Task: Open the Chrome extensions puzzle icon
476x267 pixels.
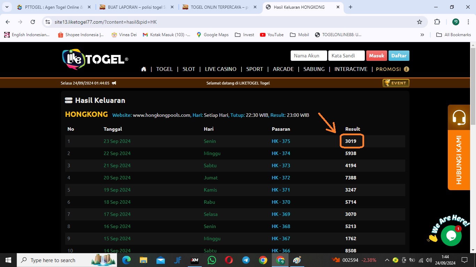Action: point(437,22)
